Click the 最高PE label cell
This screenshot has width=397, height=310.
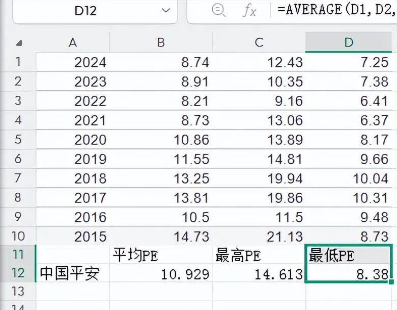click(x=259, y=254)
